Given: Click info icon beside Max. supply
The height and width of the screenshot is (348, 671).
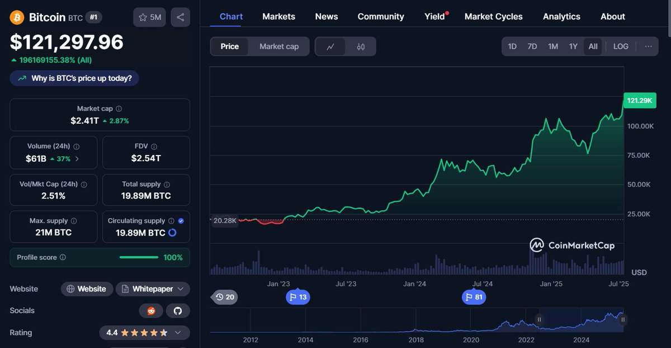Looking at the screenshot, I should 74,221.
